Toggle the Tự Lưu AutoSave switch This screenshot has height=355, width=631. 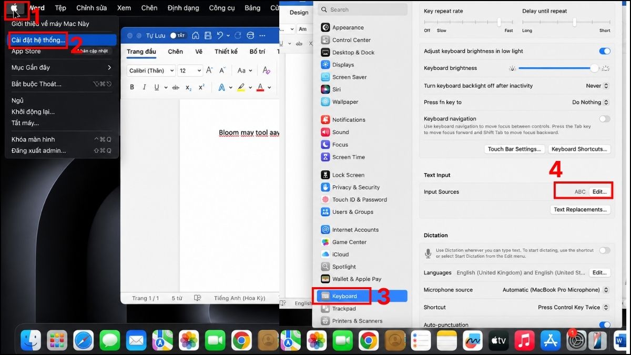pos(178,35)
